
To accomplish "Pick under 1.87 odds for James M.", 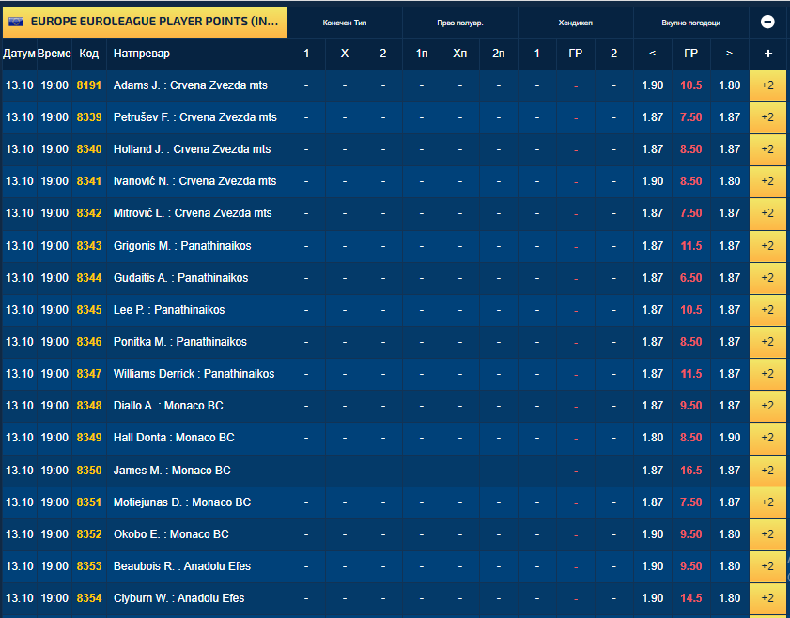I will pos(653,471).
